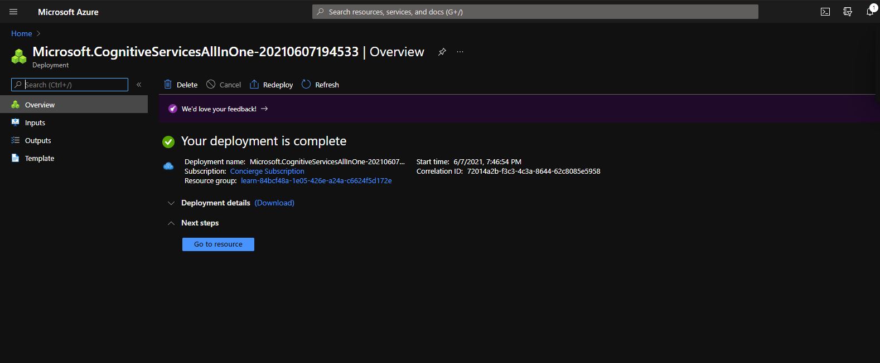This screenshot has width=880, height=363.
Task: Click the Go to resource button
Action: 218,244
